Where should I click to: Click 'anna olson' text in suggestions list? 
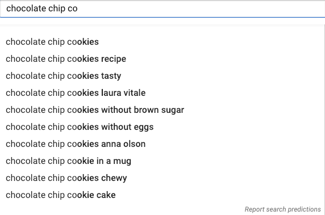pyautogui.click(x=123, y=144)
